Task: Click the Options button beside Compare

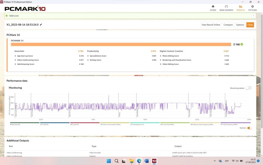Action: pos(240,25)
